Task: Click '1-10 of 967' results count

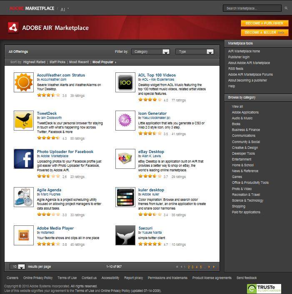Action: click(114, 267)
